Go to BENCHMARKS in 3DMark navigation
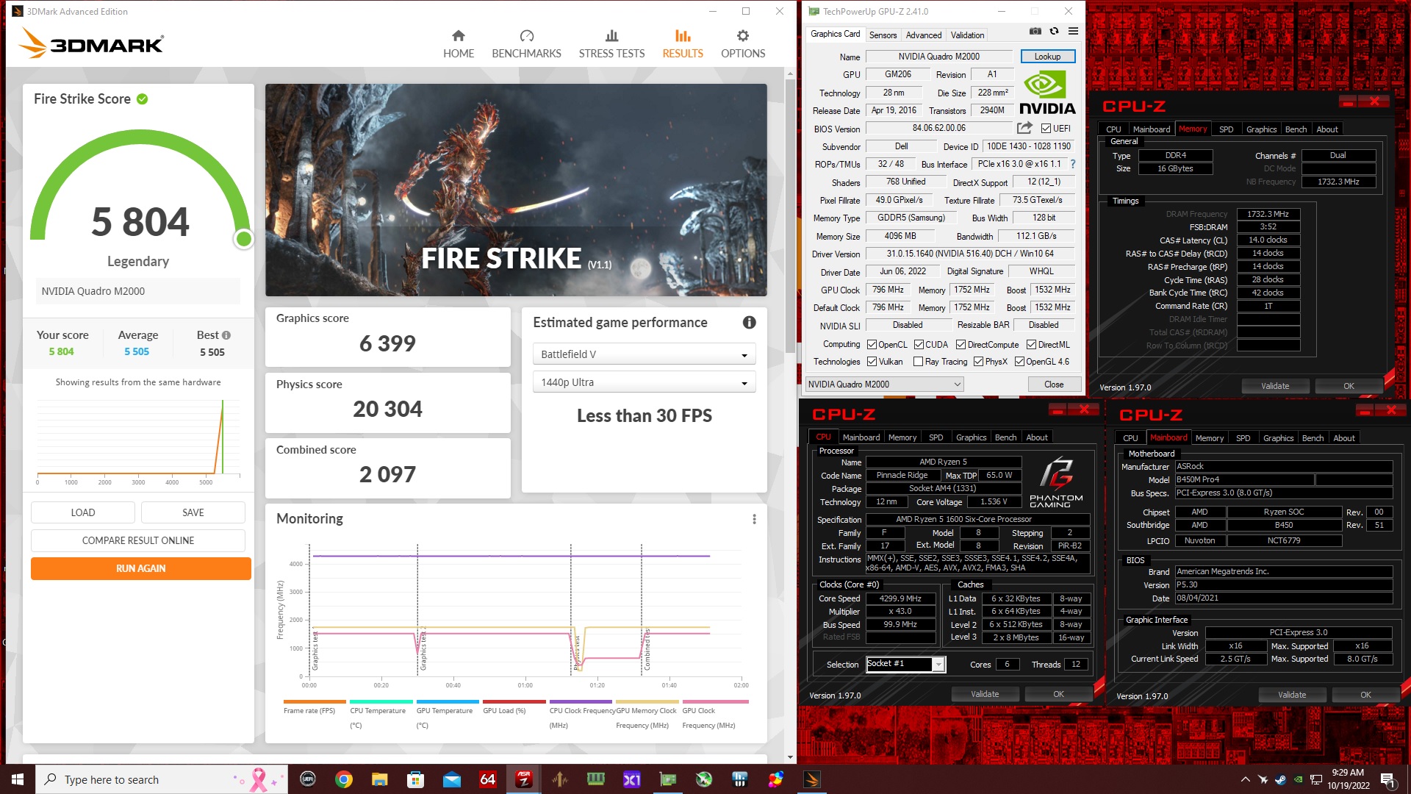1411x794 pixels. point(526,44)
